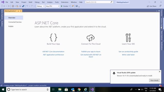Open the toolbar options overflow arrow
The width and height of the screenshot is (164, 92).
click(79, 7)
